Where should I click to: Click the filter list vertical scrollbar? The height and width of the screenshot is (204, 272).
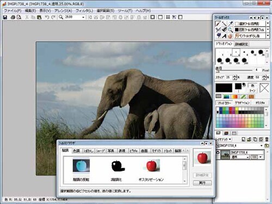click(x=184, y=169)
